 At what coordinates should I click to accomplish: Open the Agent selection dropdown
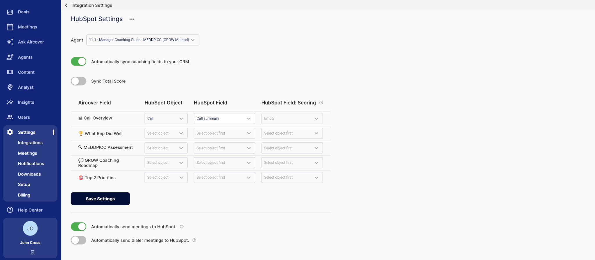click(x=143, y=40)
